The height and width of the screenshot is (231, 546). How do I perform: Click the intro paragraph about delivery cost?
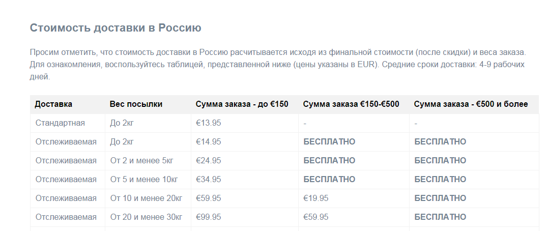(277, 65)
